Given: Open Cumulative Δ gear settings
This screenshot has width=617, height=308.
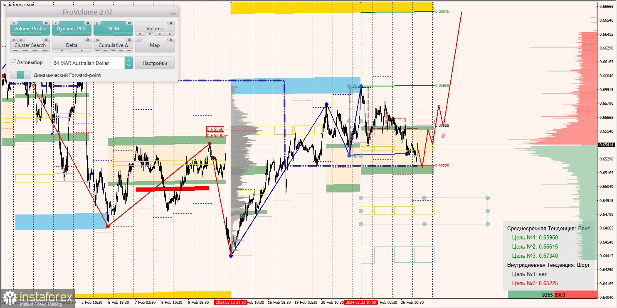Looking at the screenshot, I should tap(129, 39).
